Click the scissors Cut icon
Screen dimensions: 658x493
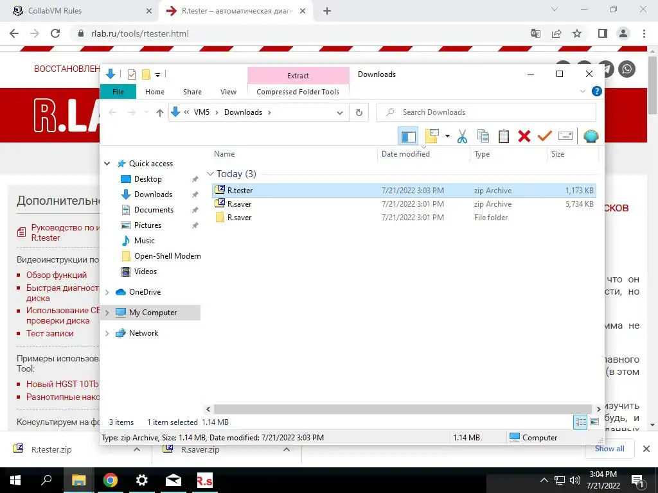pos(462,136)
